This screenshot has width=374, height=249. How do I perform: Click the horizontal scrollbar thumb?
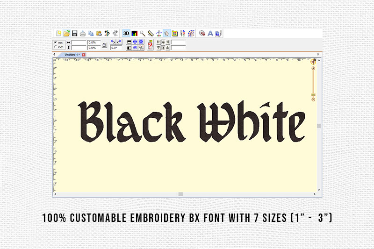tap(180, 194)
